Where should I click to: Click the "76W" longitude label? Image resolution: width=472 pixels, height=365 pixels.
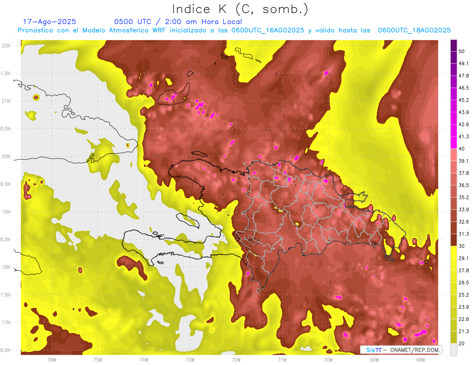point(52,359)
